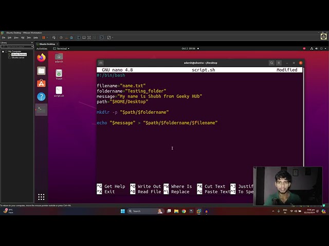The height and width of the screenshot is (246, 329).
Task: Open File Explorer from the Windows taskbar
Action: [176, 211]
